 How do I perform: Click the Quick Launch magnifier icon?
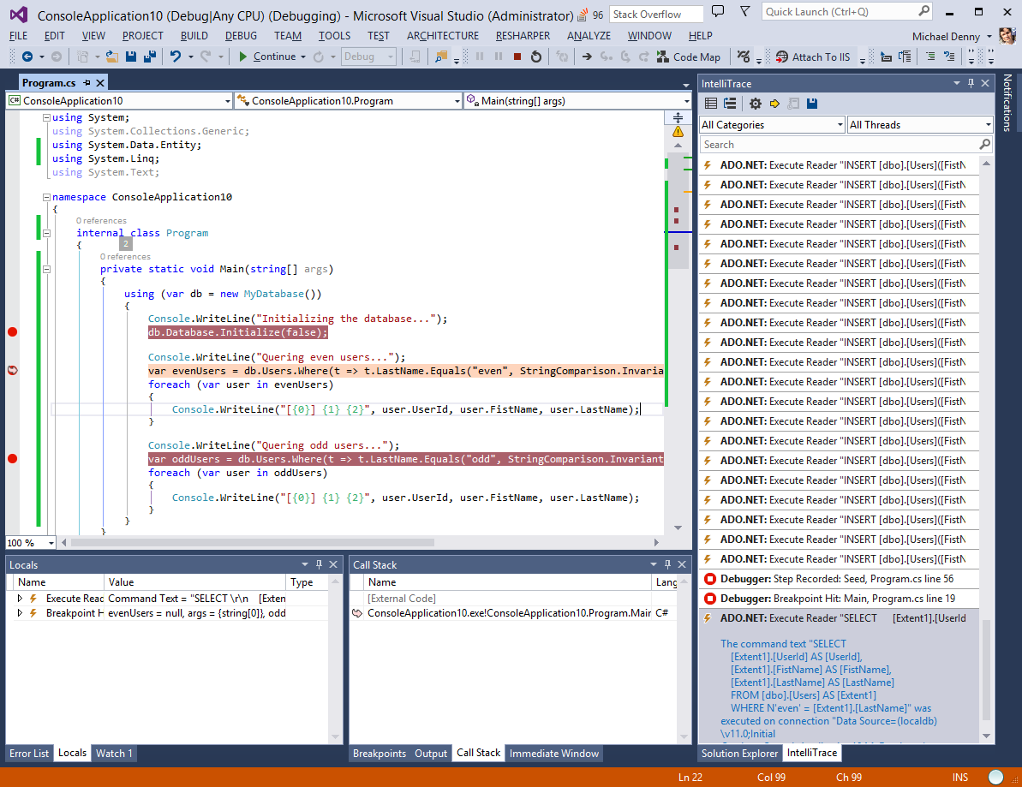(x=923, y=11)
